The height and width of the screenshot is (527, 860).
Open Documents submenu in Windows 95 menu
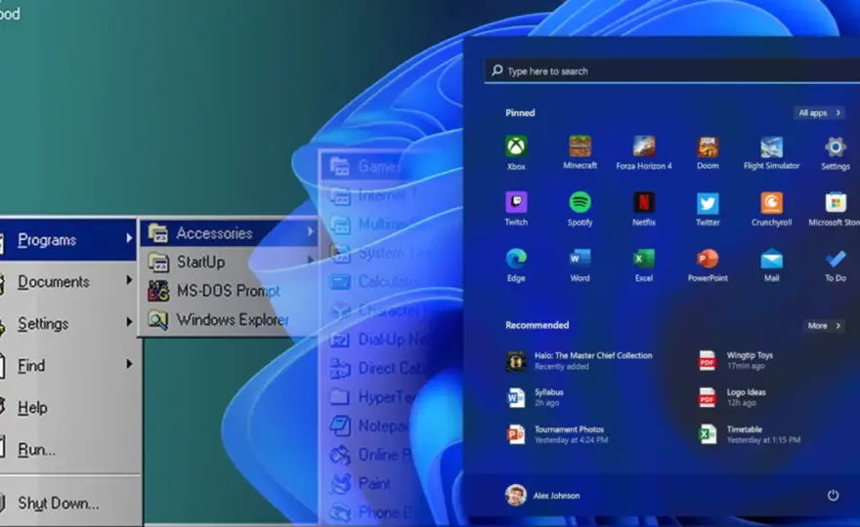(68, 282)
